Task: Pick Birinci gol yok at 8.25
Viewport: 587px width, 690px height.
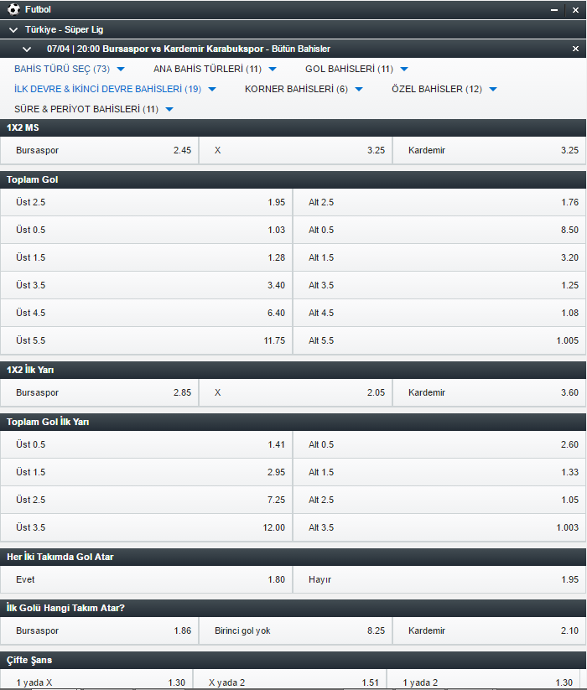Action: tap(296, 630)
